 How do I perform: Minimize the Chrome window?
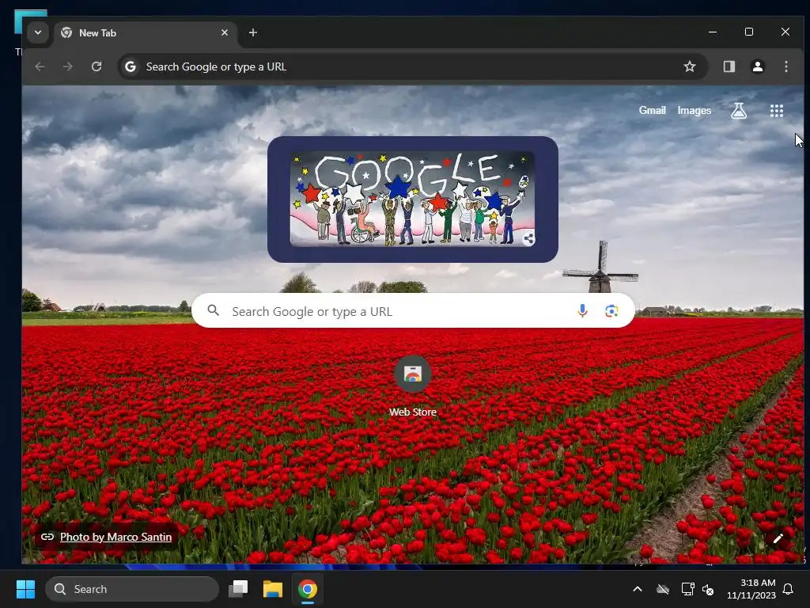pyautogui.click(x=713, y=32)
